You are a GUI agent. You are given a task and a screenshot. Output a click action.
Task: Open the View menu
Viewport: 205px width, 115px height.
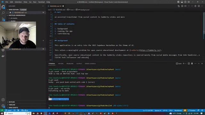[25, 2]
